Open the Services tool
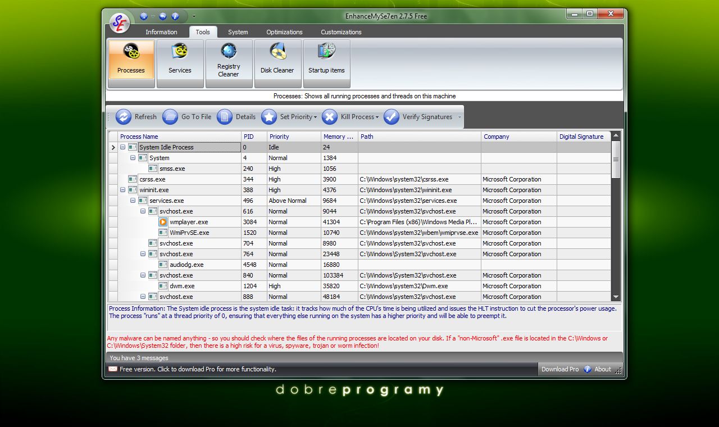 point(180,63)
